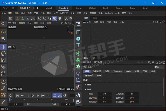
Task: Select the Scale tool
Action: [x=3, y=60]
